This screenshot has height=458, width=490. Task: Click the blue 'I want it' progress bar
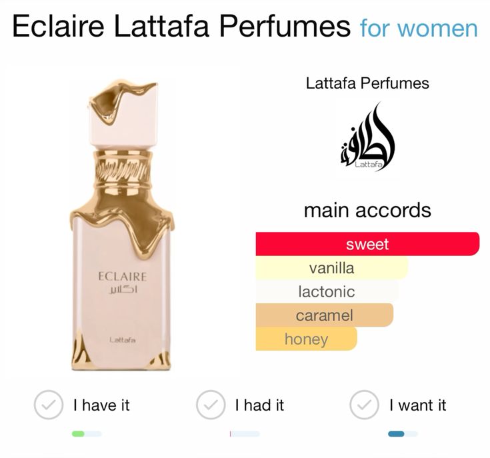[x=403, y=433]
